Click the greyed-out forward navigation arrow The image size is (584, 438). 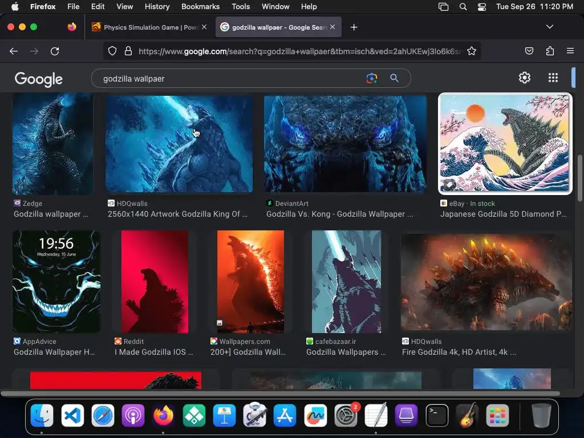[34, 51]
